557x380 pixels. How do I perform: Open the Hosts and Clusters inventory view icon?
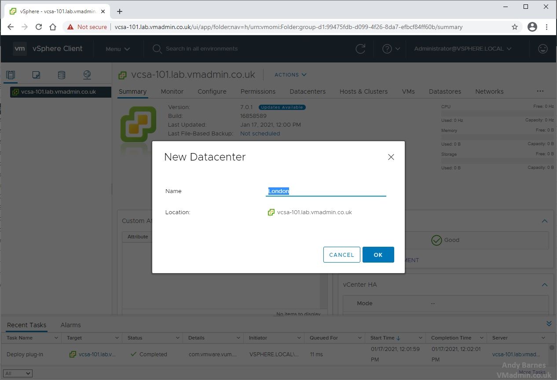(11, 75)
